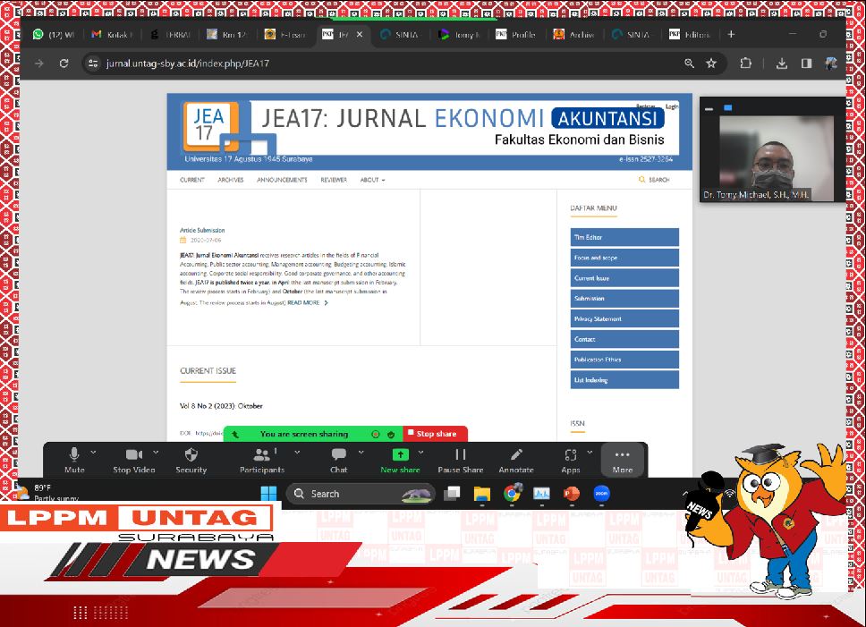The width and height of the screenshot is (866, 627).
Task: Expand the arrow beside Chat
Action: (x=361, y=452)
